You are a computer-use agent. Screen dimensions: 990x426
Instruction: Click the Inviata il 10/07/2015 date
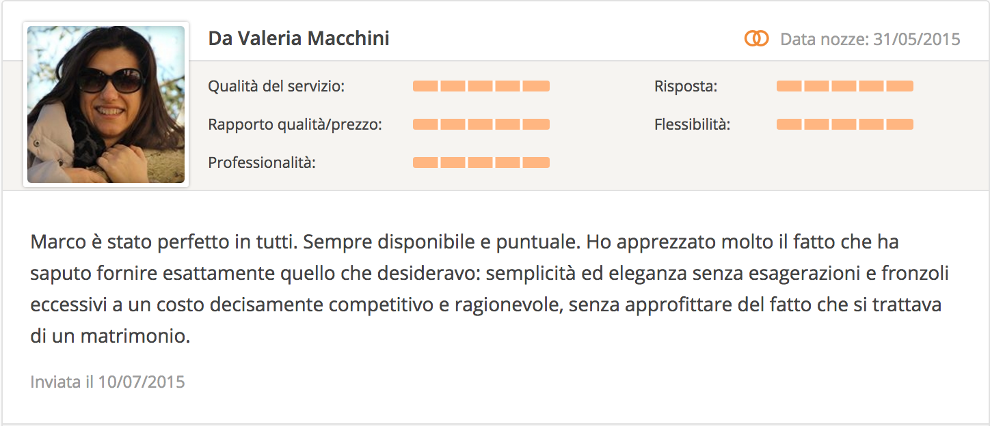pos(107,382)
